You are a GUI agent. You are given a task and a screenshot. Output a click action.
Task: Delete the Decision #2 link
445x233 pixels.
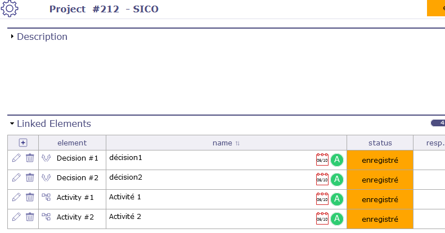30,178
